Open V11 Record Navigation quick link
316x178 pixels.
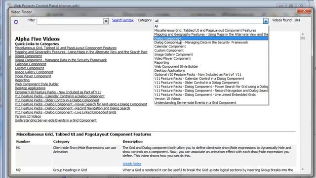73,108
